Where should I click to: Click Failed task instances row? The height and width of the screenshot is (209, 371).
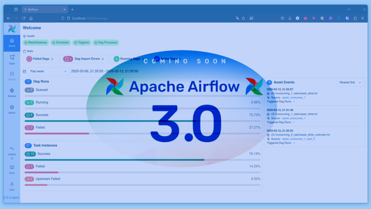(142, 166)
